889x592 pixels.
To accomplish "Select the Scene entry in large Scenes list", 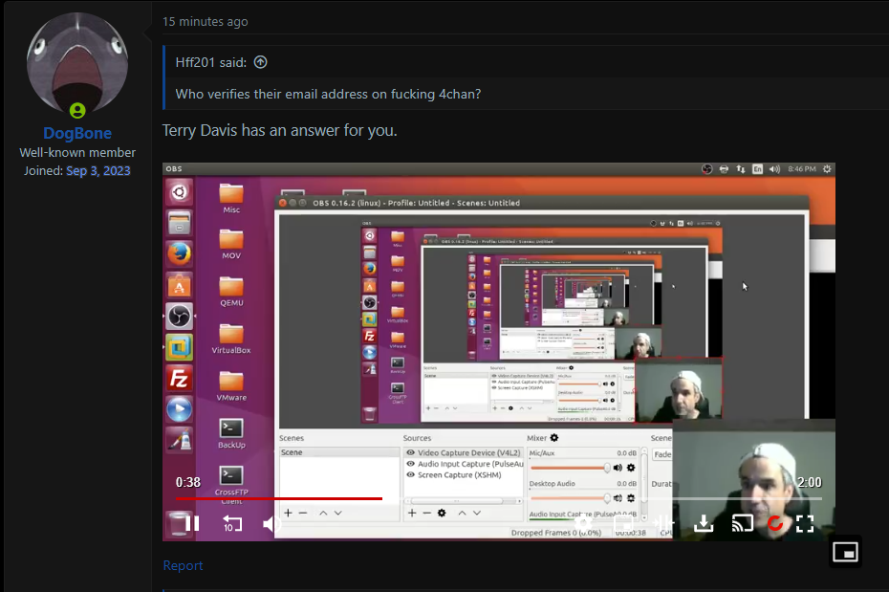I will (339, 452).
